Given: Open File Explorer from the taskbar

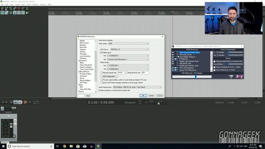Looking at the screenshot, I should click(71, 146).
